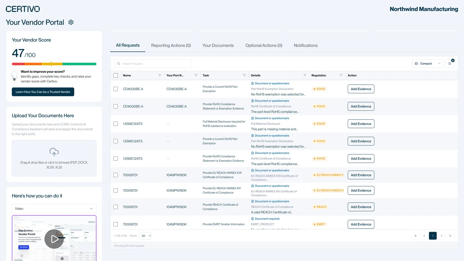Click the search magnifier icon
464x261 pixels.
(x=119, y=64)
